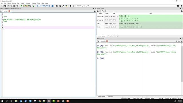Switch to the Help tab
This screenshot has width=183, height=103.
tap(117, 36)
